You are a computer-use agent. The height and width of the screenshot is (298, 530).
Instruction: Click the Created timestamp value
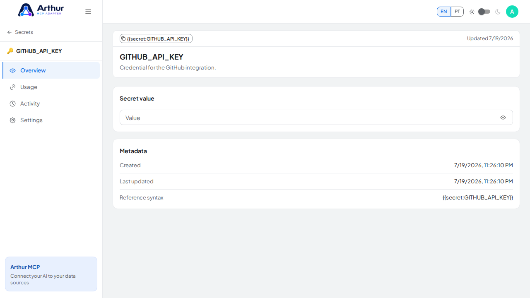[484, 165]
